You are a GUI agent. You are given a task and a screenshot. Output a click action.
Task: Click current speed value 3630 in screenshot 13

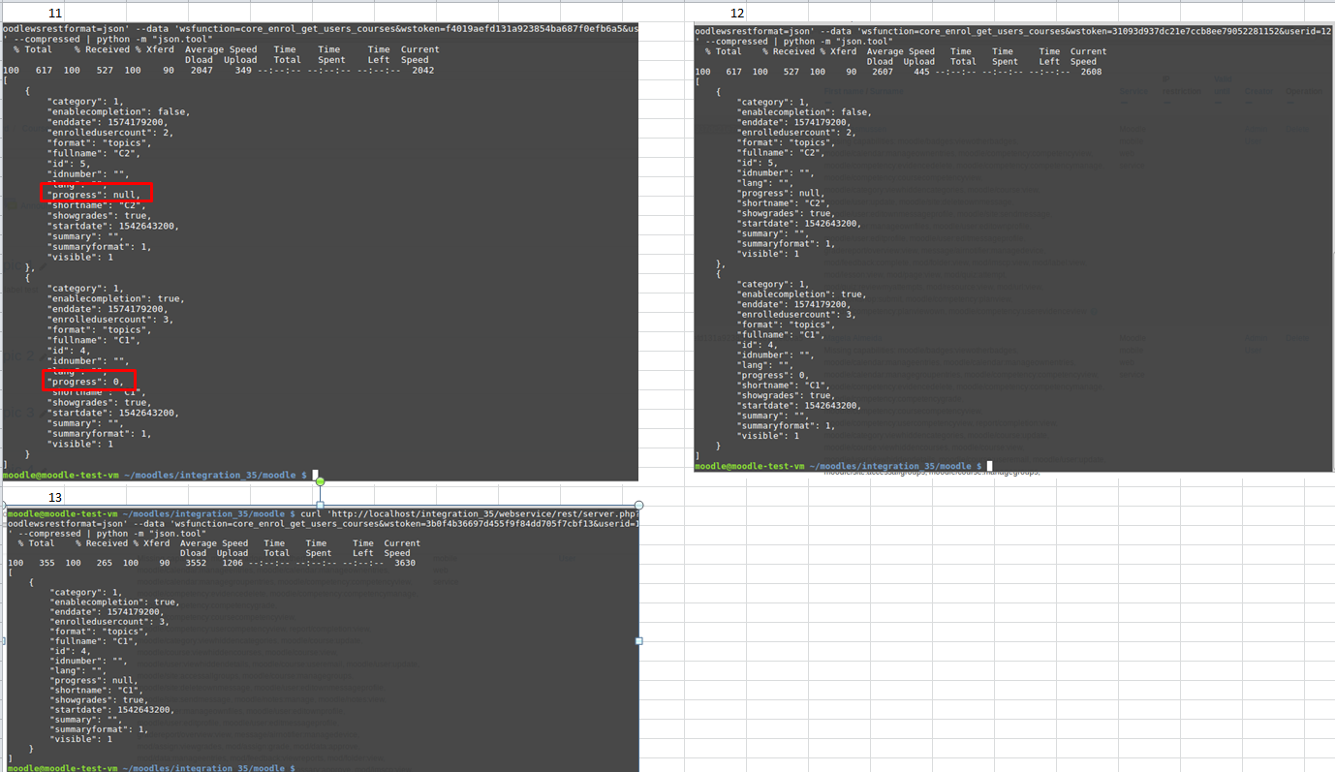tap(406, 563)
